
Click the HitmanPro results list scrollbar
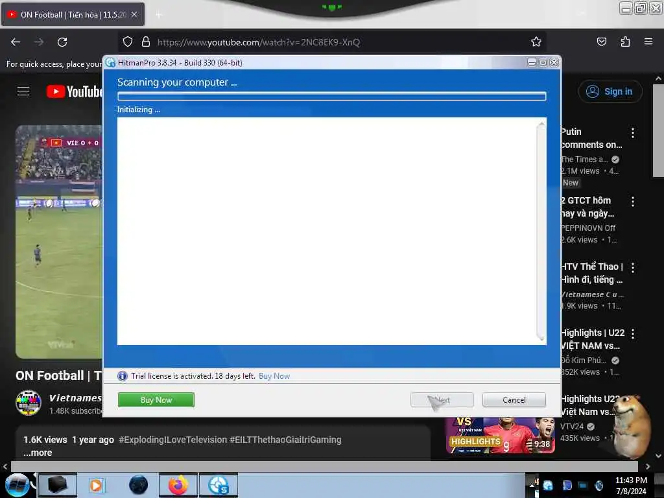pyautogui.click(x=541, y=231)
